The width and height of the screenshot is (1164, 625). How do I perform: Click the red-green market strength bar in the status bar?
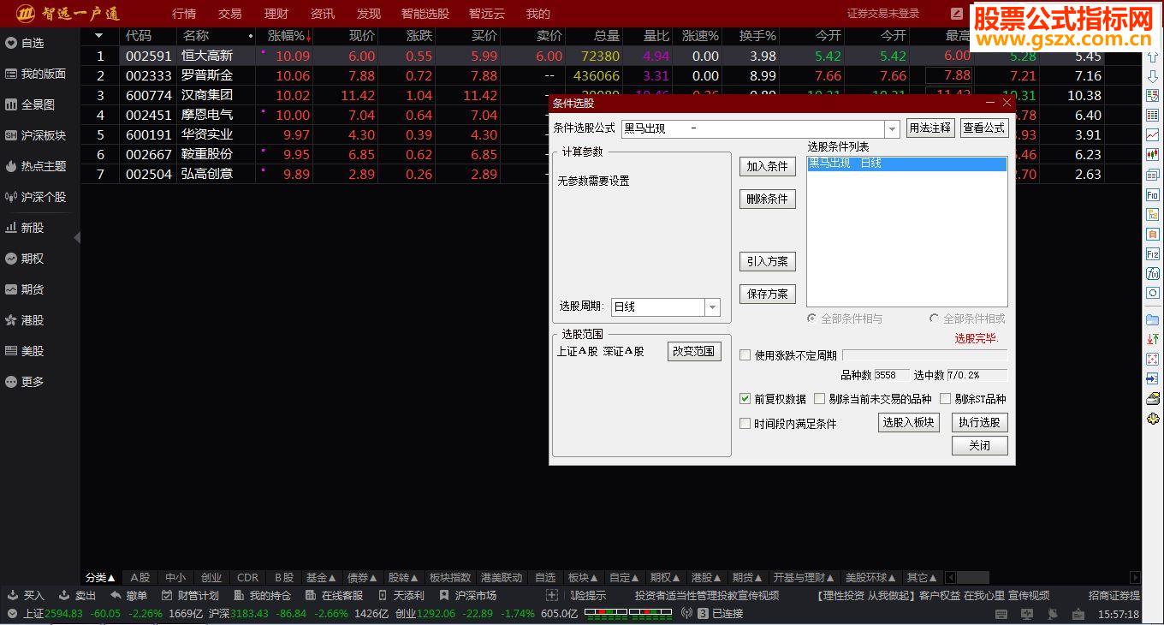(627, 613)
